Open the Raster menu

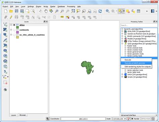tap(53, 7)
